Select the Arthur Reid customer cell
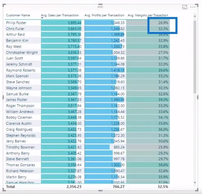202x194 pixels. click(x=15, y=35)
